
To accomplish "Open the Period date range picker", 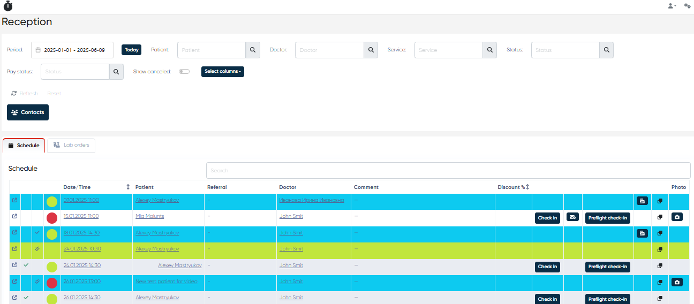I will (x=72, y=50).
